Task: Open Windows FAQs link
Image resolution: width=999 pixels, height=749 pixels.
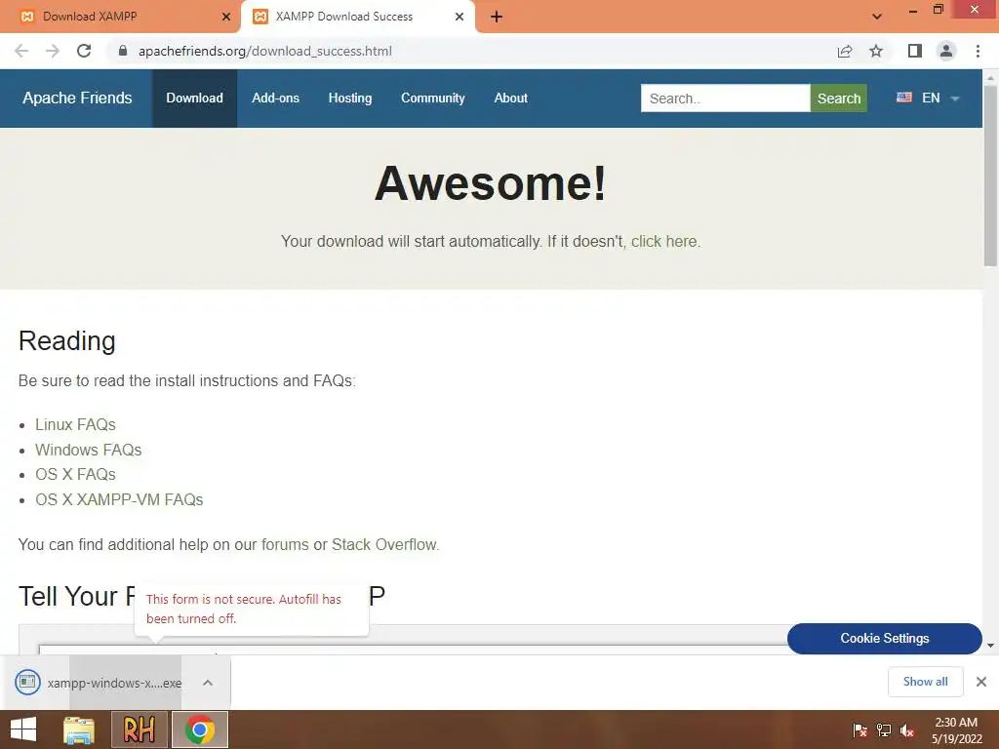Action: tap(88, 450)
